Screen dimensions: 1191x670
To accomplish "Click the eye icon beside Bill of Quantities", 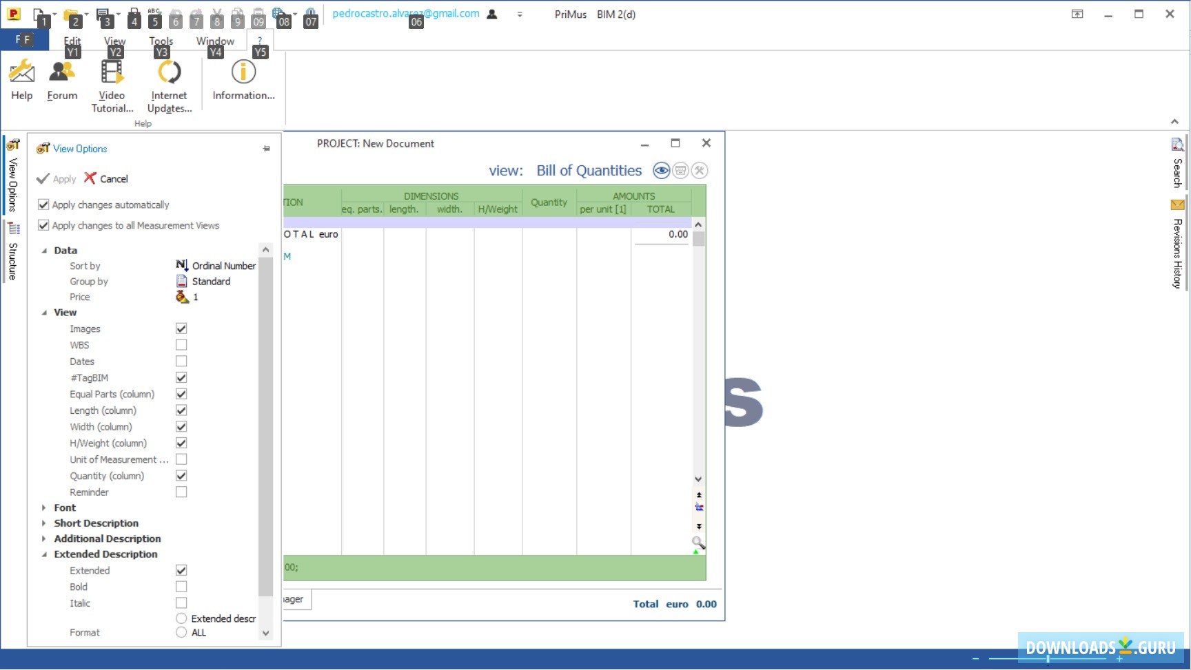I will tap(661, 171).
